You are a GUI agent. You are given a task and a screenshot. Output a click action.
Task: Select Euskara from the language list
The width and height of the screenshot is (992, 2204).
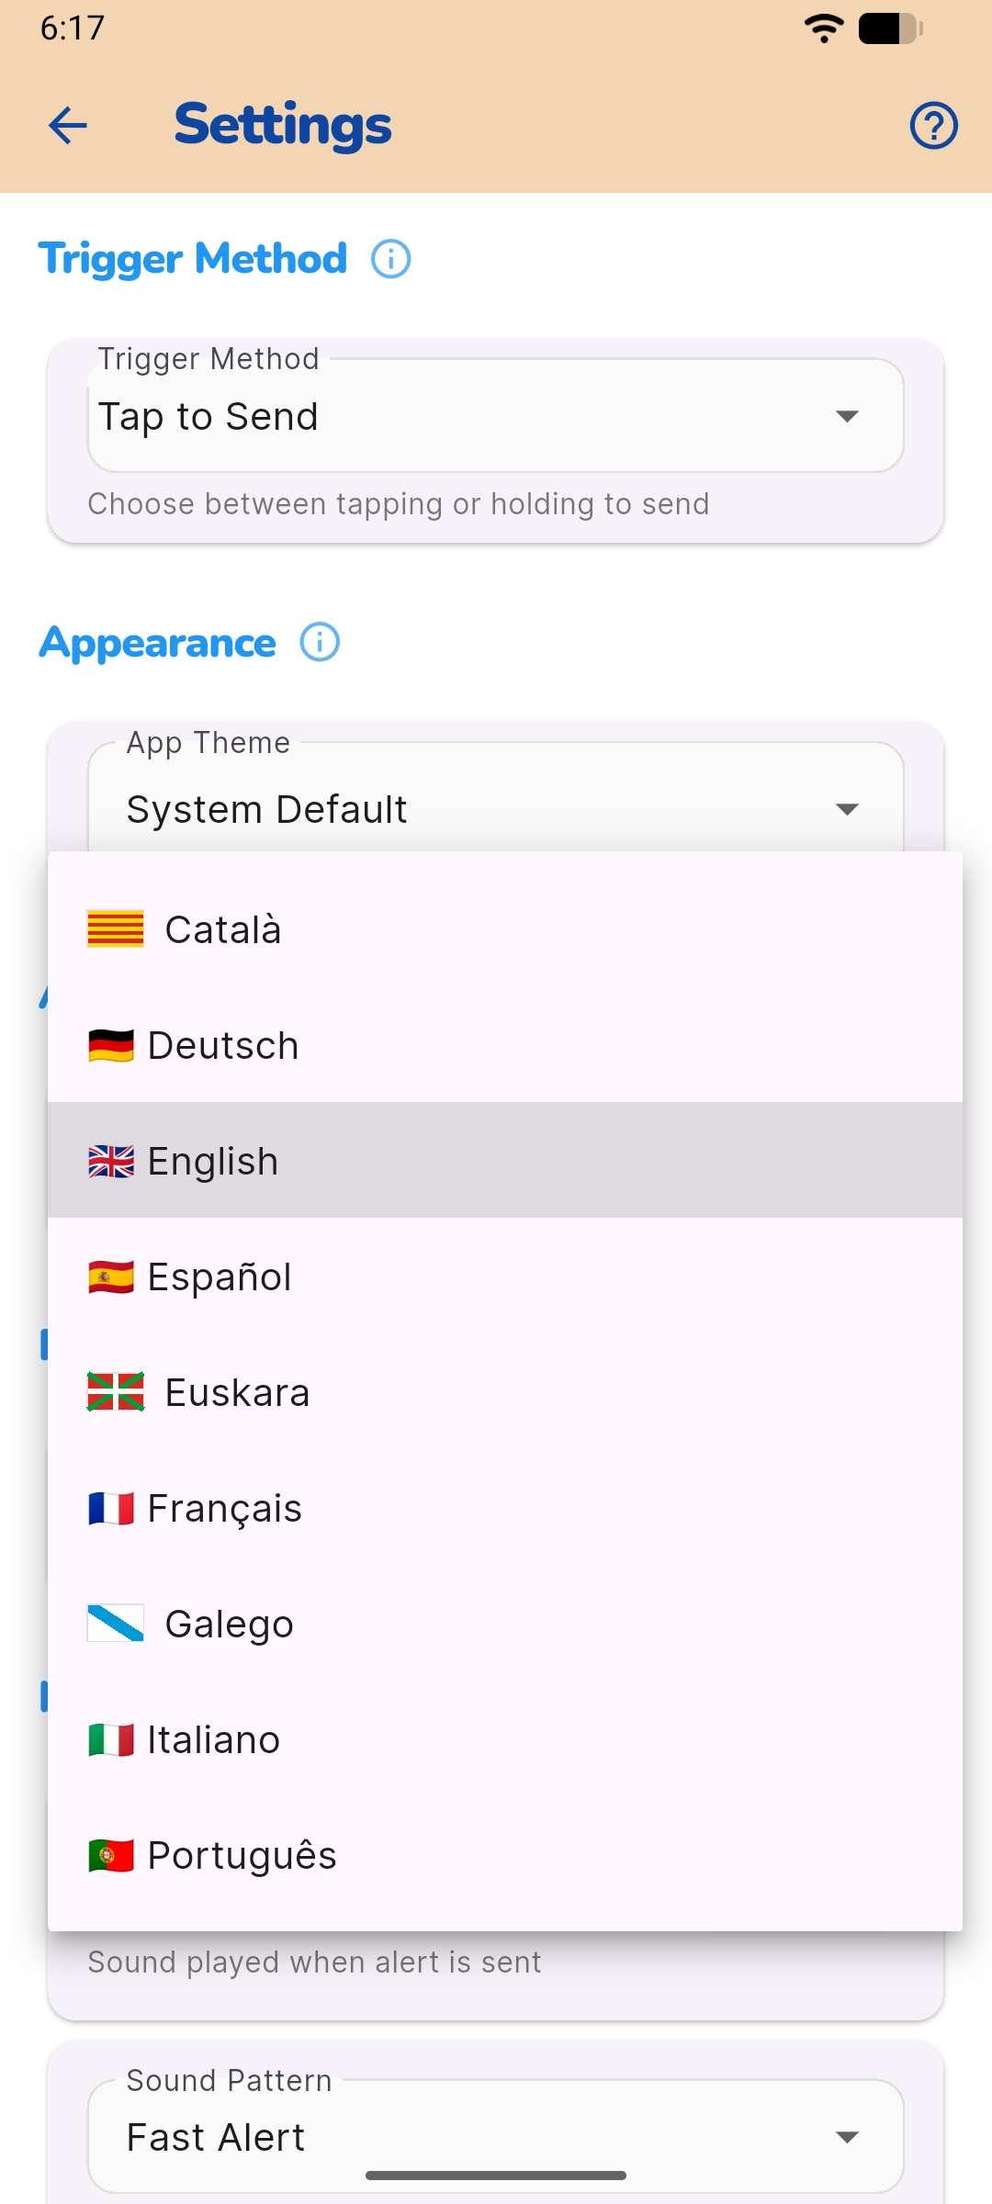(276, 1391)
